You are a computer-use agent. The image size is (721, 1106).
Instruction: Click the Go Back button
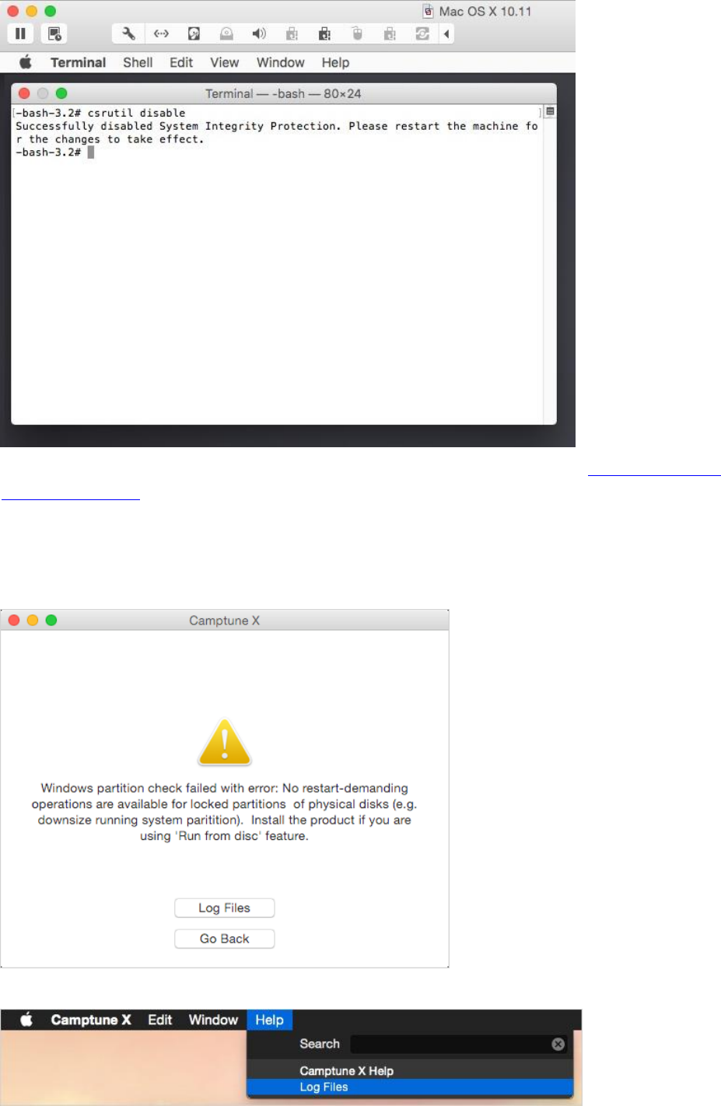(224, 939)
